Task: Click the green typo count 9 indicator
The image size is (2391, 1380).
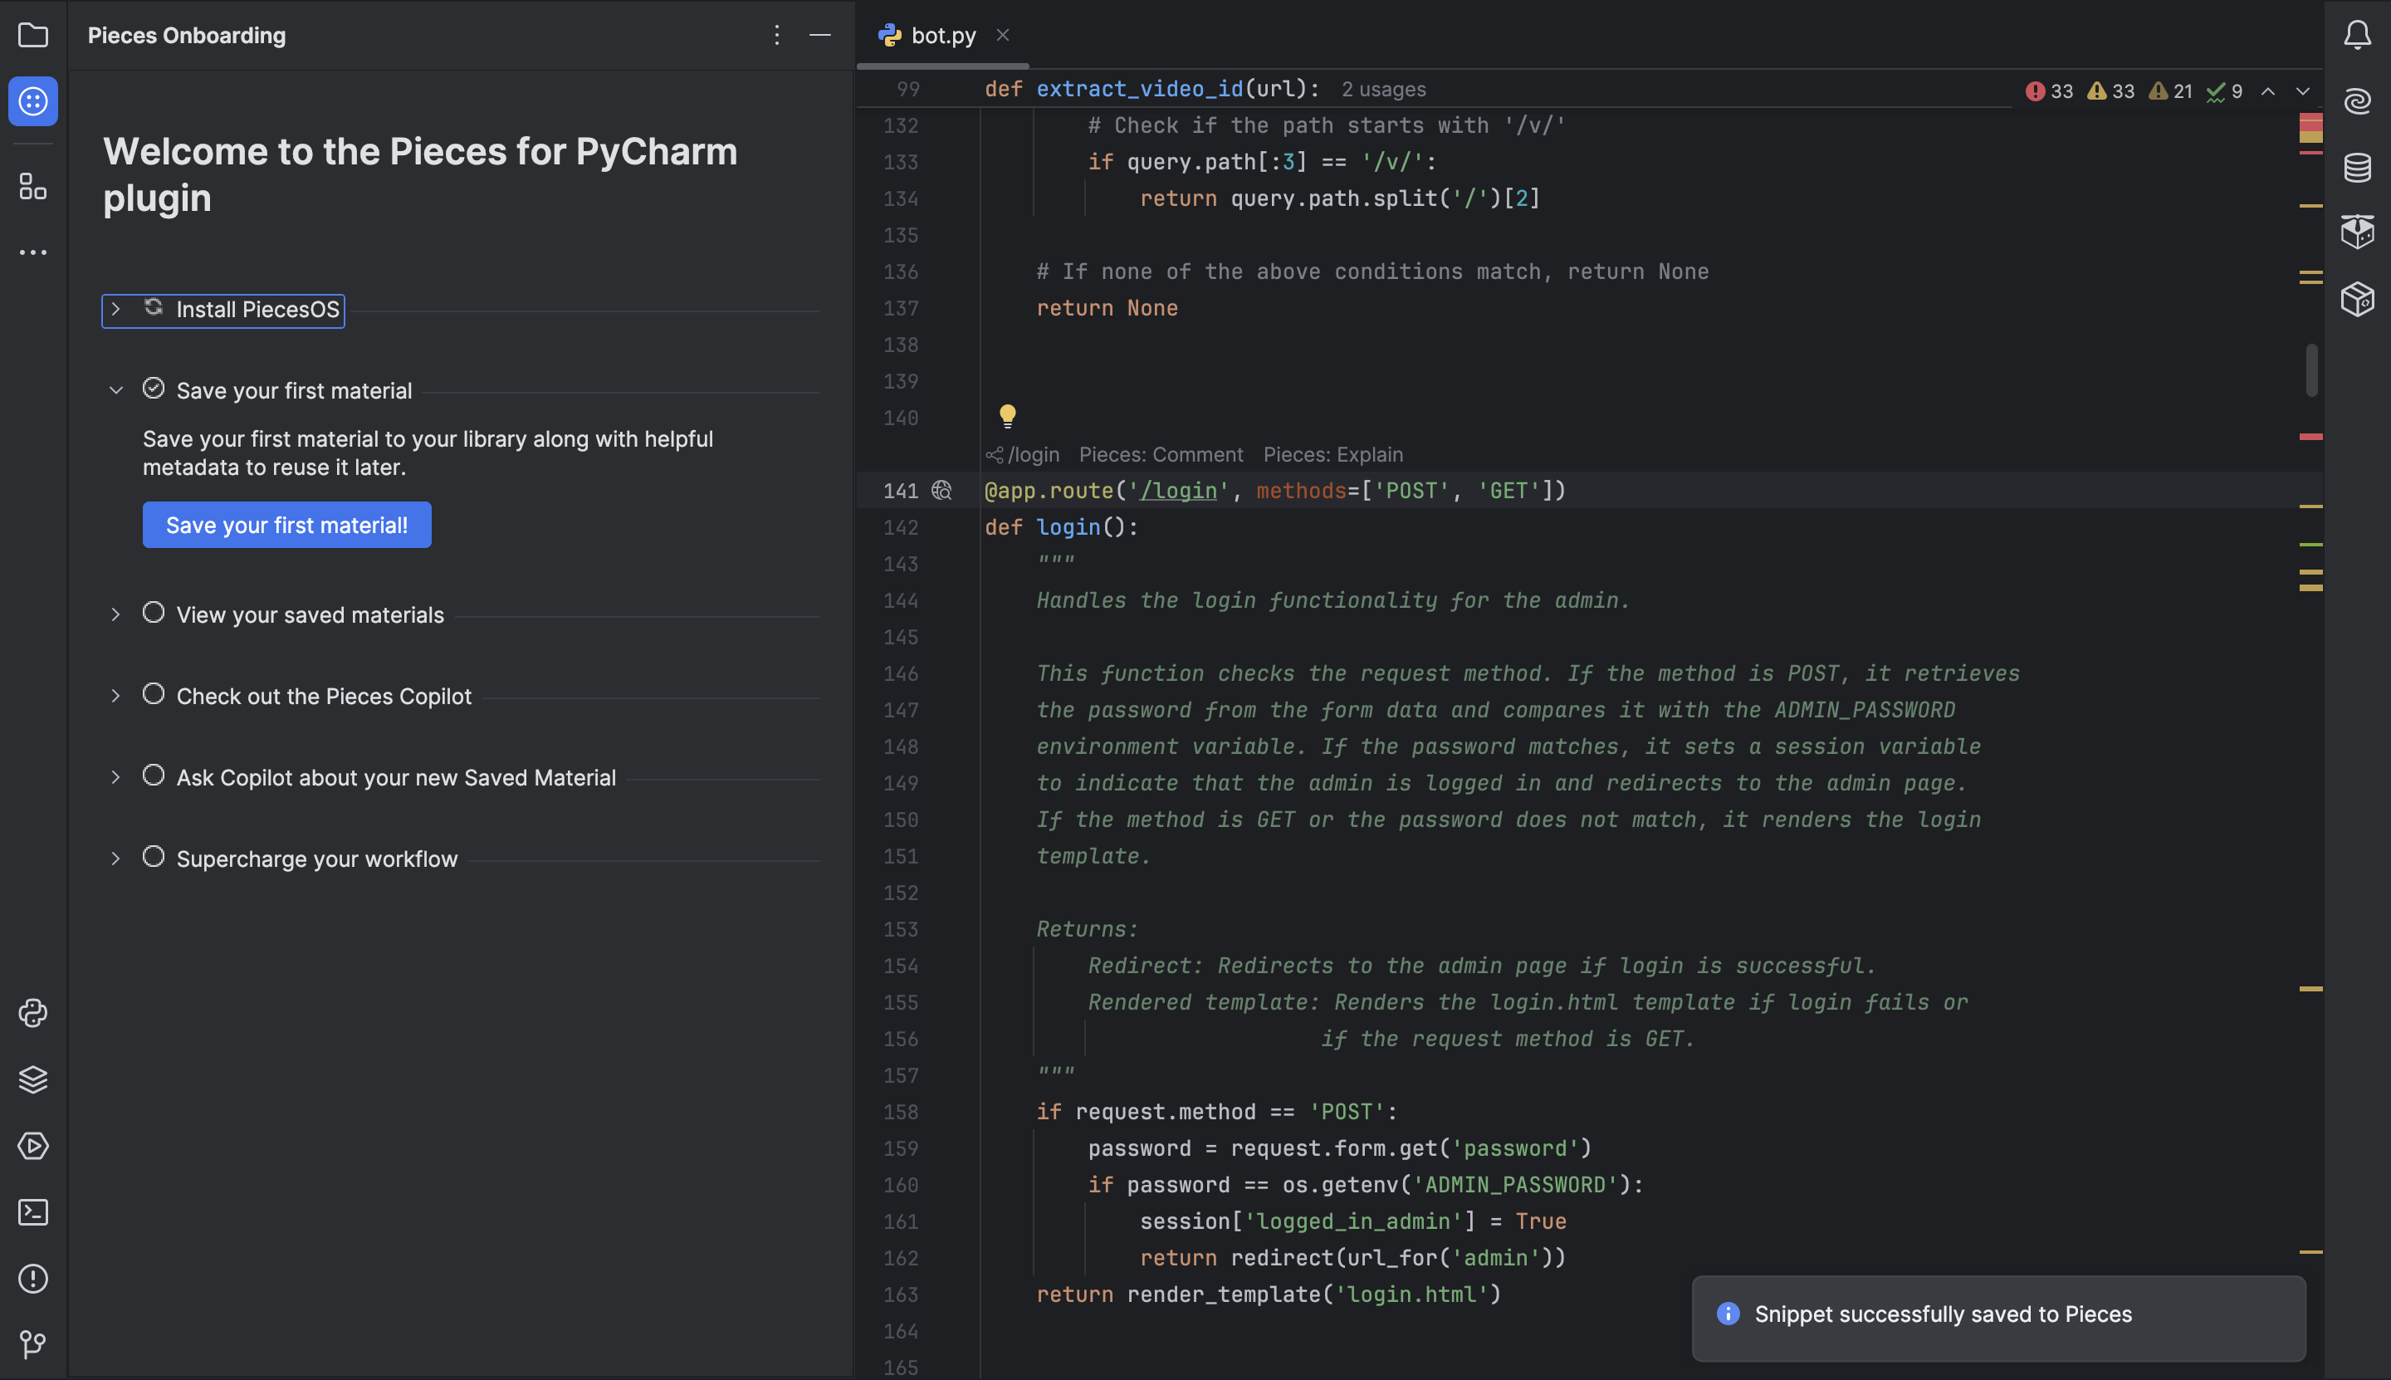Action: pos(2223,91)
